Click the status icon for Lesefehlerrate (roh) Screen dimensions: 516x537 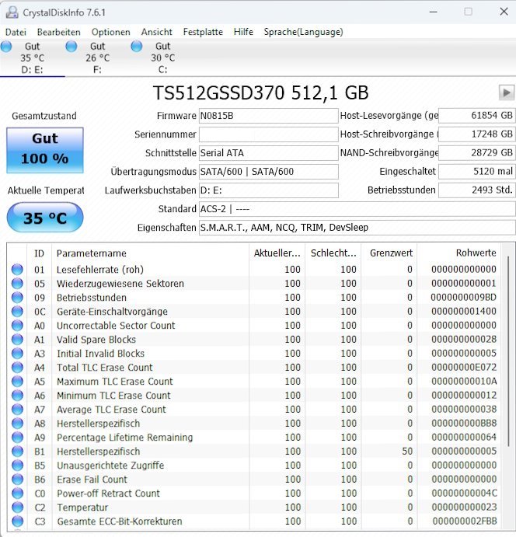(17, 270)
